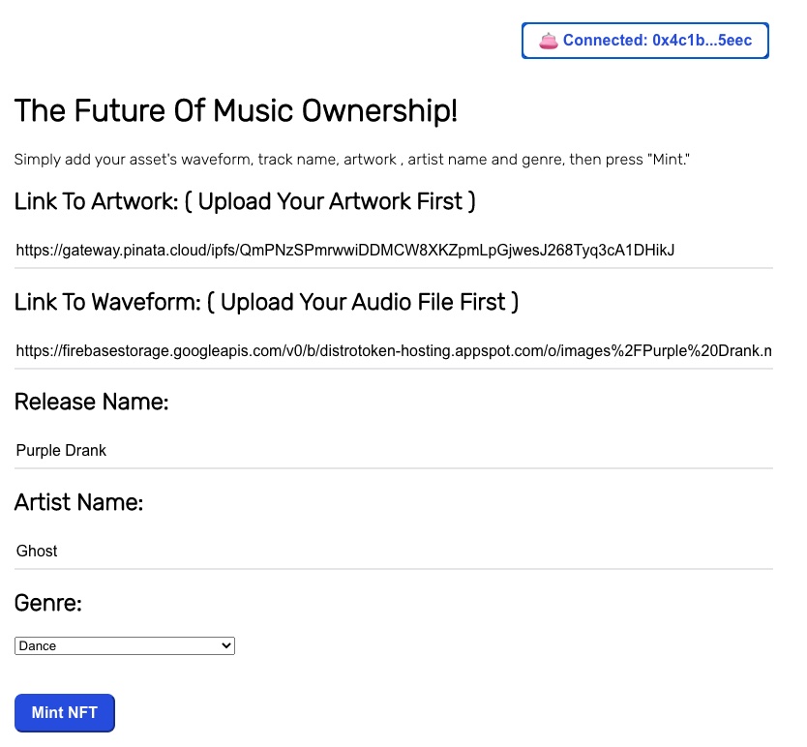Click the 0x4c1b...5eec wallet address text
This screenshot has height=747, width=807.
(x=689, y=41)
